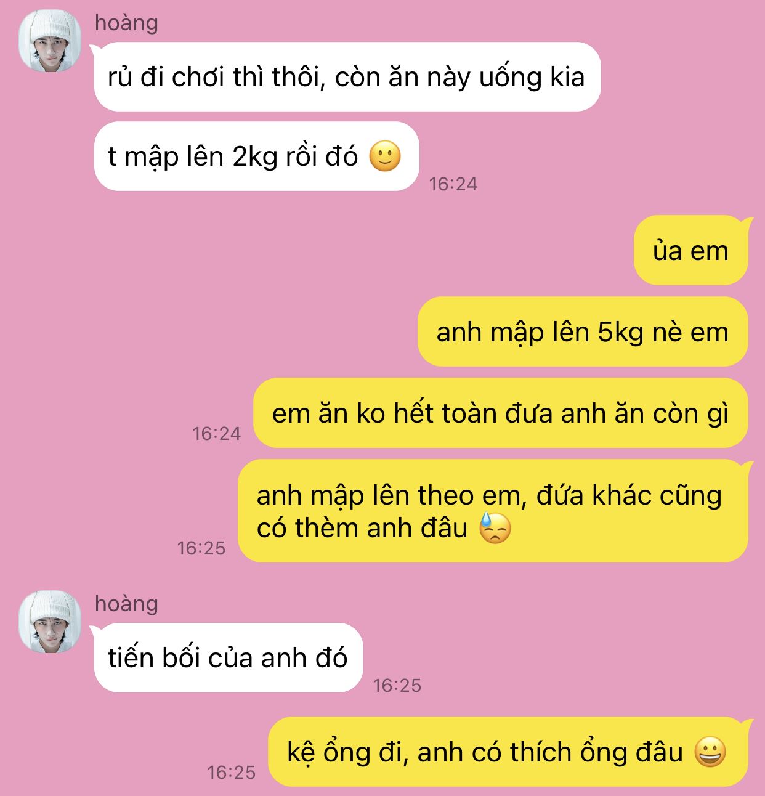Tap hoàng's avatar beside the first message
Image resolution: width=765 pixels, height=796 pixels.
(x=50, y=41)
